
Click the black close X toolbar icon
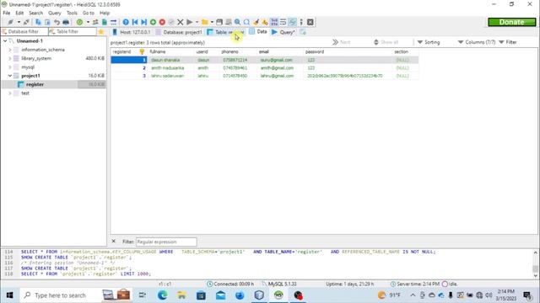pyautogui.click(x=310, y=22)
